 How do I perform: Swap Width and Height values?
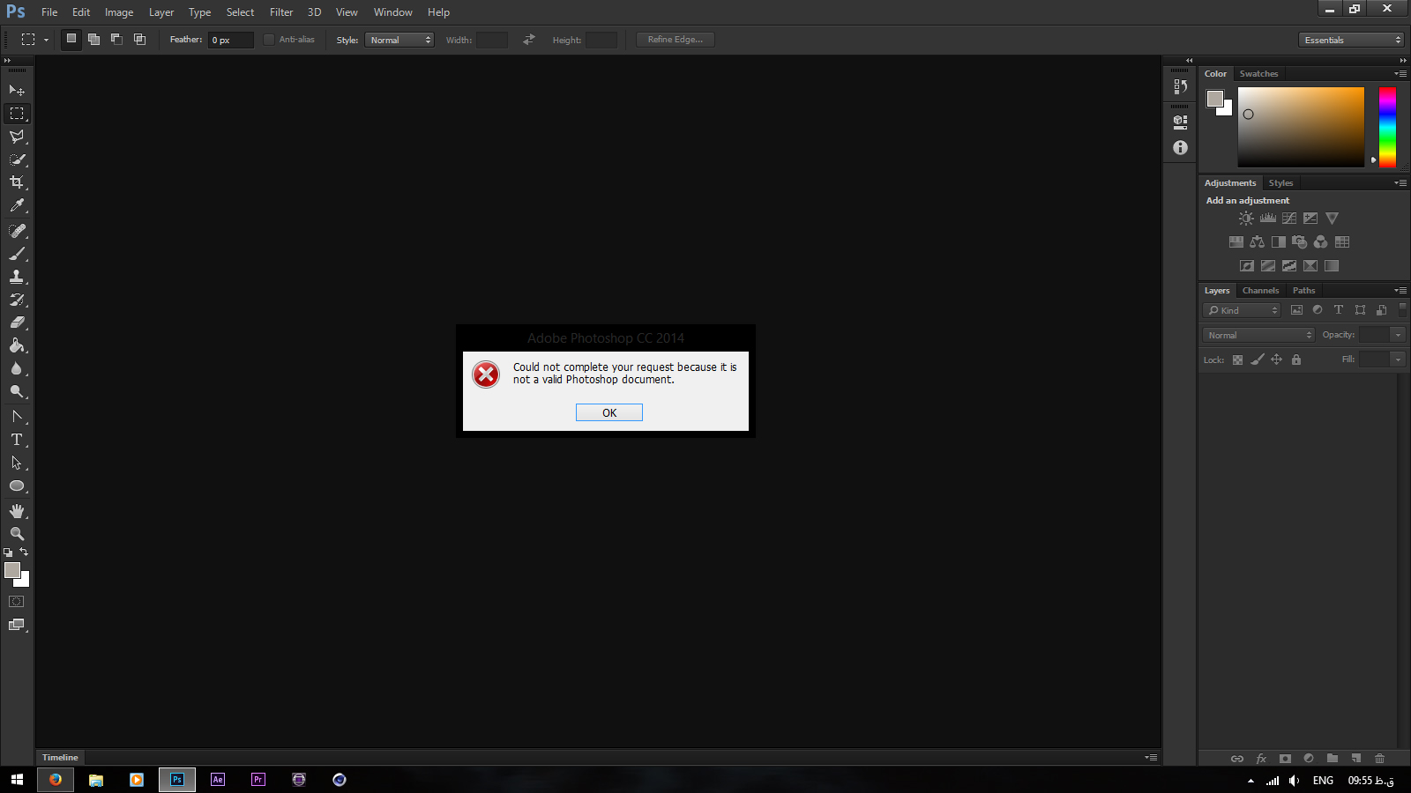pyautogui.click(x=529, y=40)
